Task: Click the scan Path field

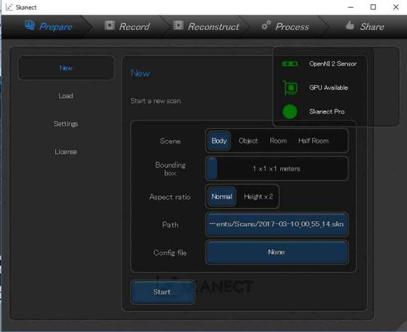Action: (277, 224)
